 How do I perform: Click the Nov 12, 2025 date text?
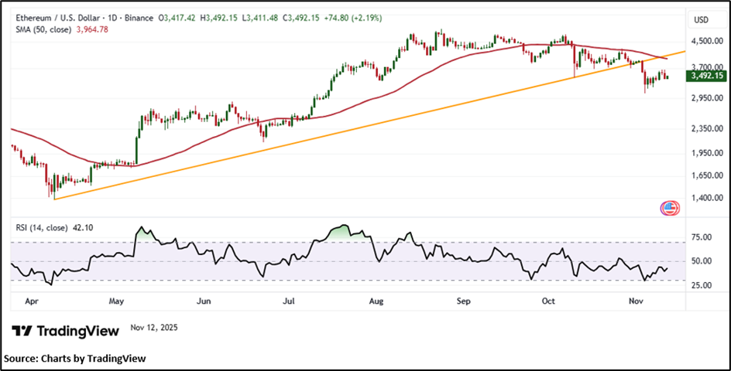pos(154,328)
